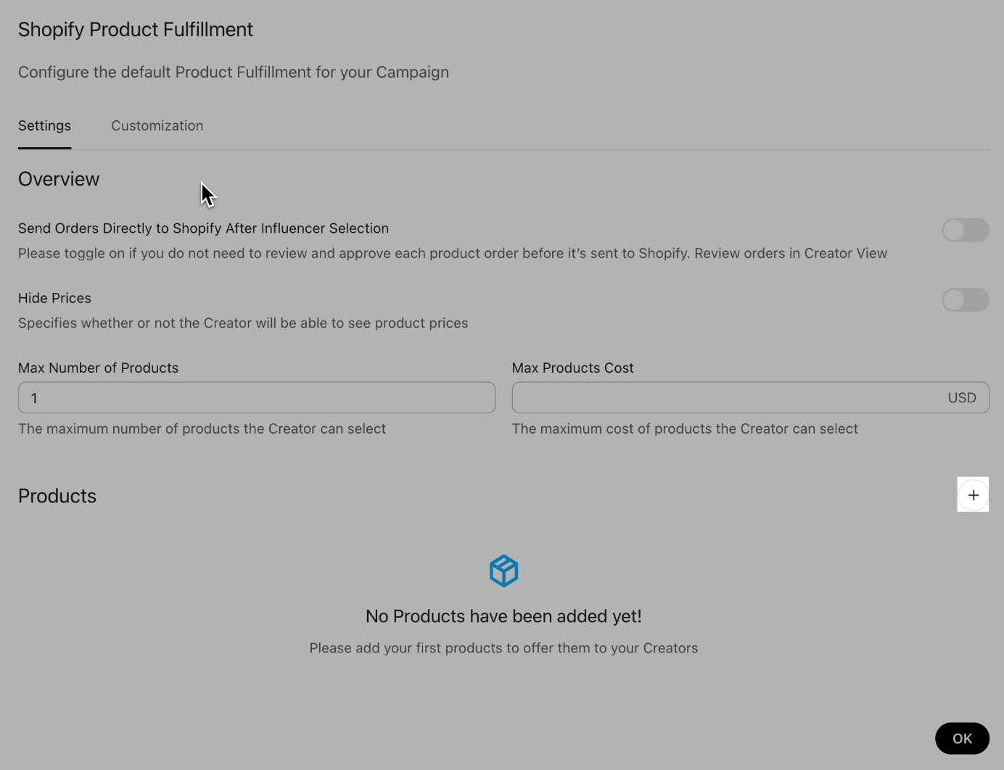Image resolution: width=1004 pixels, height=770 pixels.
Task: Focus the Max Number of Products field
Action: point(257,397)
